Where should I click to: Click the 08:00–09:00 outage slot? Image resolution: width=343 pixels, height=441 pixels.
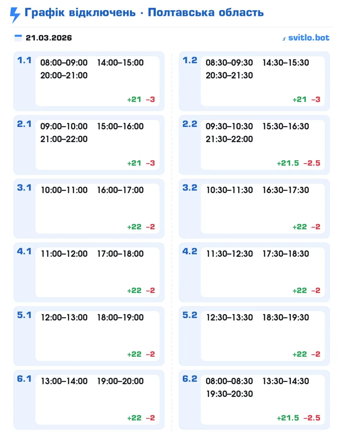point(64,63)
